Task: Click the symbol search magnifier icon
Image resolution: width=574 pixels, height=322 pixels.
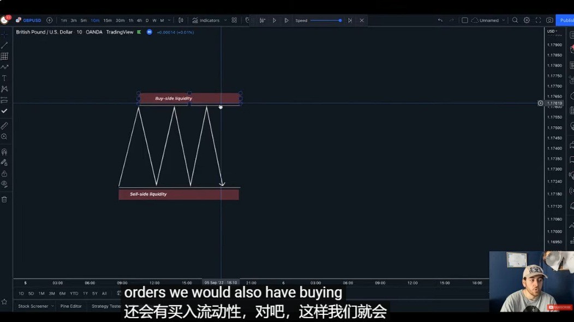Action: [515, 21]
